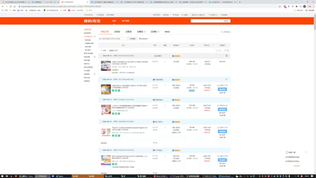The width and height of the screenshot is (316, 178).
Task: Click the 订单搜索 button
Action: (132, 39)
